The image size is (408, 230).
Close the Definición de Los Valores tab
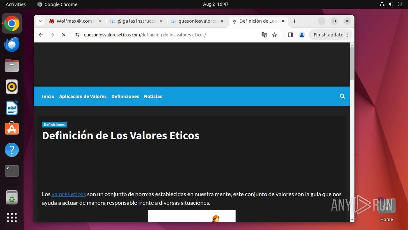click(283, 21)
